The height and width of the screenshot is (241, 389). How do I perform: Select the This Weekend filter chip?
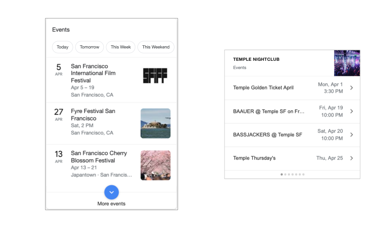point(156,47)
